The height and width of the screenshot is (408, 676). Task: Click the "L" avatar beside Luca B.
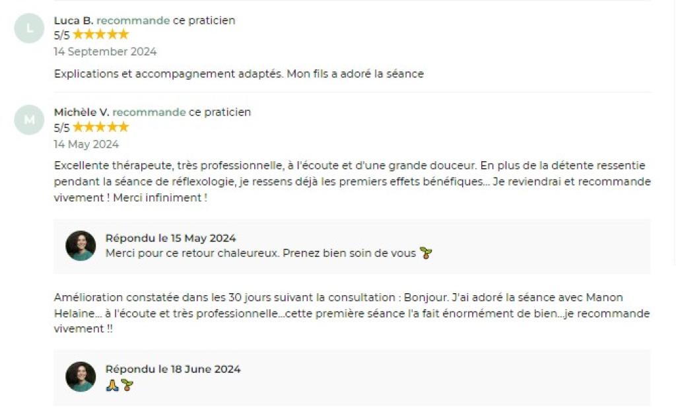point(29,28)
